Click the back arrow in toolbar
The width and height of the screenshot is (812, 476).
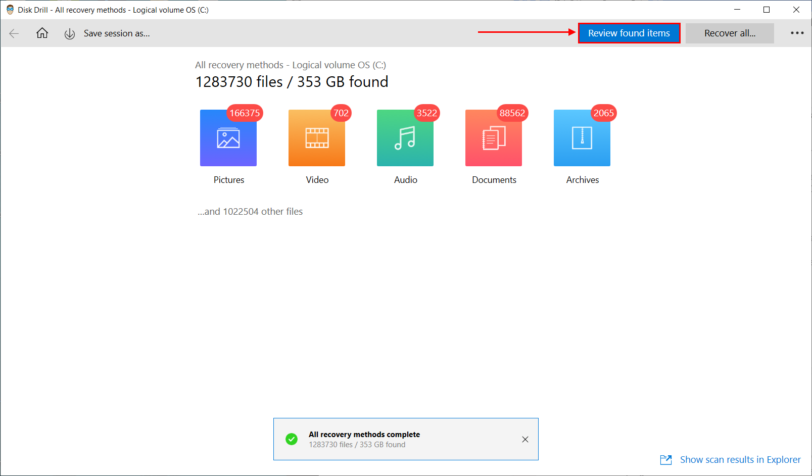14,33
